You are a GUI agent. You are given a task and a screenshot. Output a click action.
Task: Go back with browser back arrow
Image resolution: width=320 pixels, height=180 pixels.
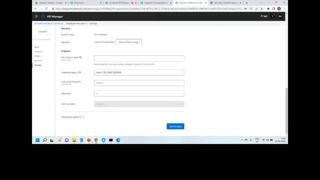tap(35, 9)
